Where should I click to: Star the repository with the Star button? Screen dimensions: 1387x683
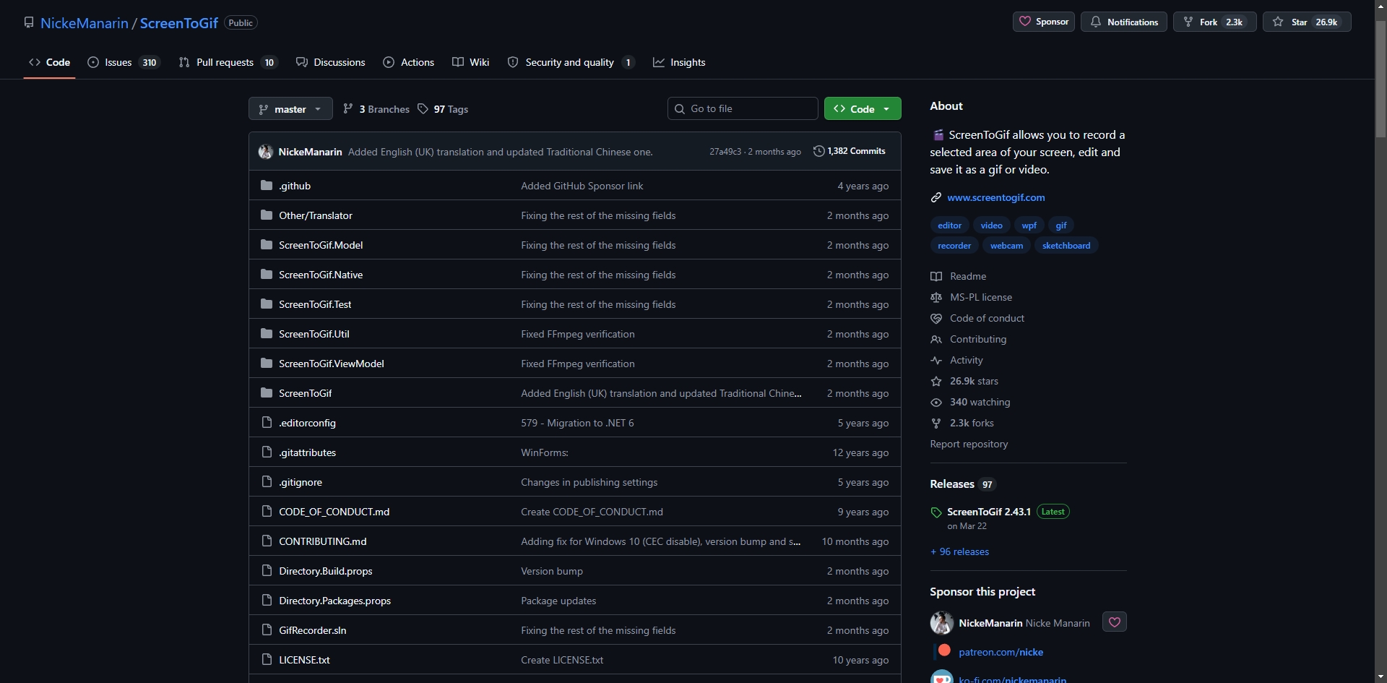click(1307, 22)
